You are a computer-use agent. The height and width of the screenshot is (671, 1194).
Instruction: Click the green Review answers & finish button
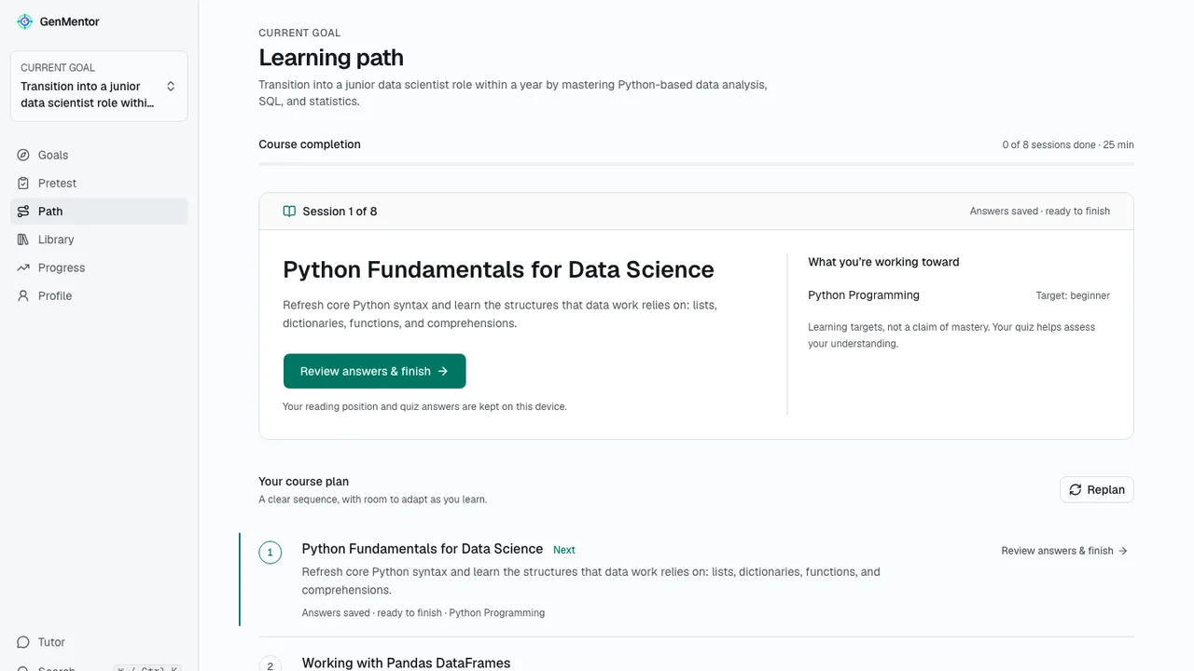374,371
